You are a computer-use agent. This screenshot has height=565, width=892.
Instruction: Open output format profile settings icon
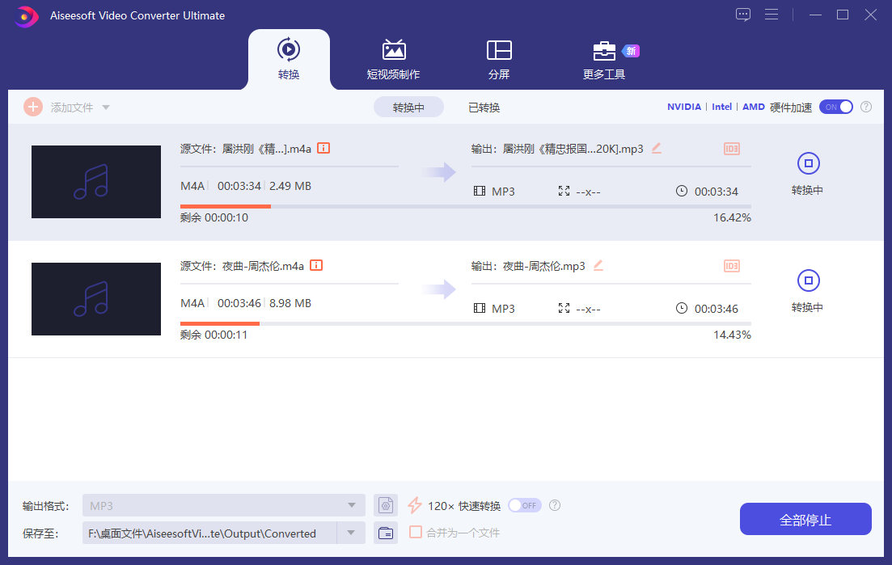(x=386, y=506)
